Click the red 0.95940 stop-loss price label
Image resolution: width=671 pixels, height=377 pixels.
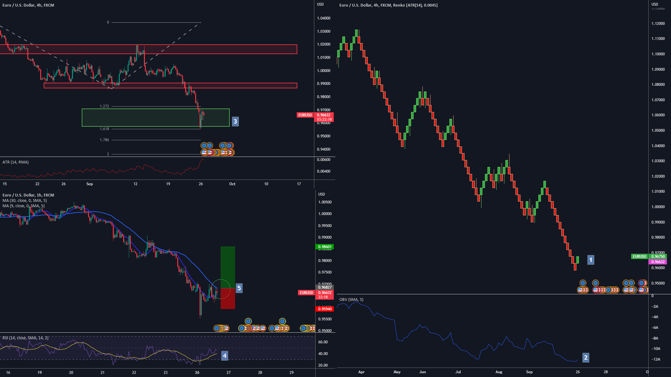pos(325,309)
